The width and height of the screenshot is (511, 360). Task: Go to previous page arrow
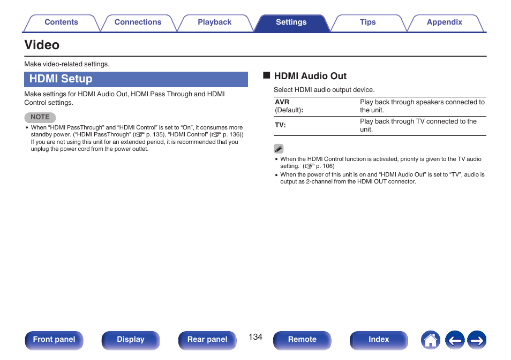[x=455, y=340]
